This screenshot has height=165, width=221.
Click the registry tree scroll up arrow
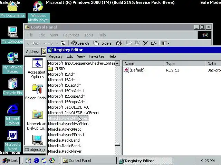[117, 63]
